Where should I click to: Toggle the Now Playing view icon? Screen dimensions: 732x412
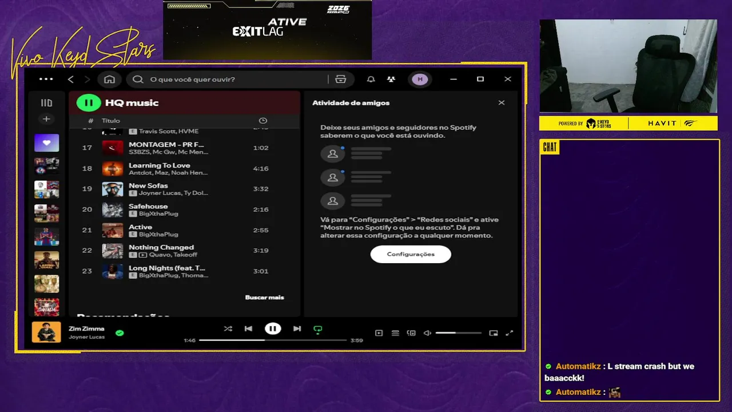[379, 332]
